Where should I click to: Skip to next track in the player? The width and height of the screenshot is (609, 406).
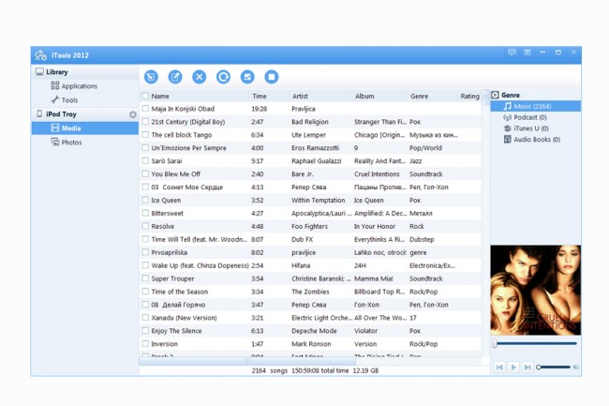[x=527, y=368]
